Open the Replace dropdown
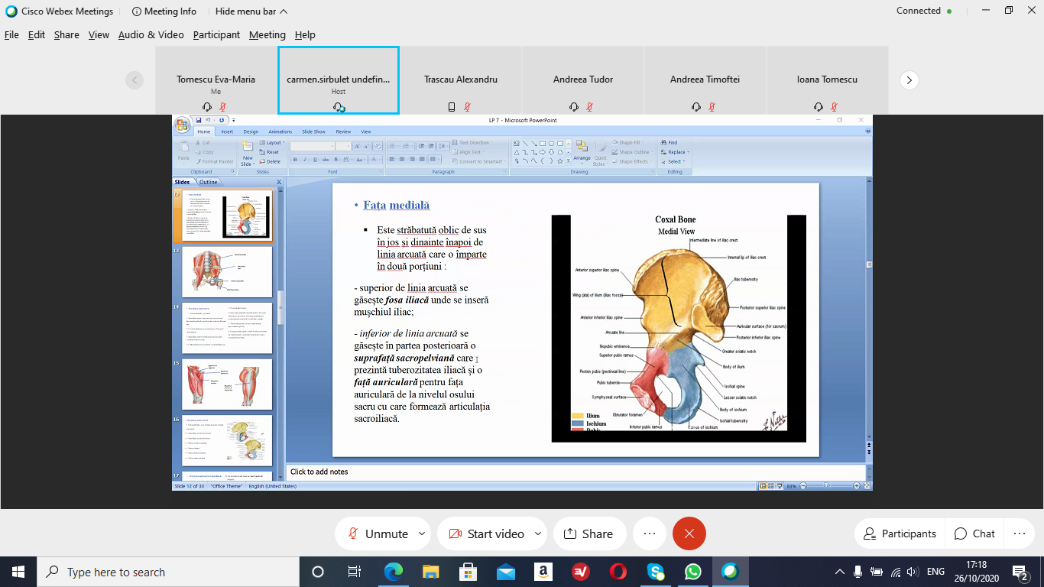 (676, 152)
